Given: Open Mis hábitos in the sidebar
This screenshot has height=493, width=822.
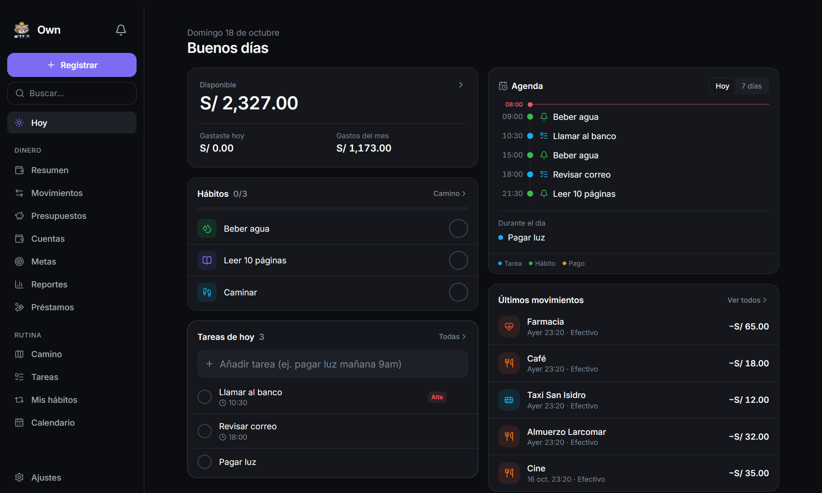Looking at the screenshot, I should (x=72, y=400).
